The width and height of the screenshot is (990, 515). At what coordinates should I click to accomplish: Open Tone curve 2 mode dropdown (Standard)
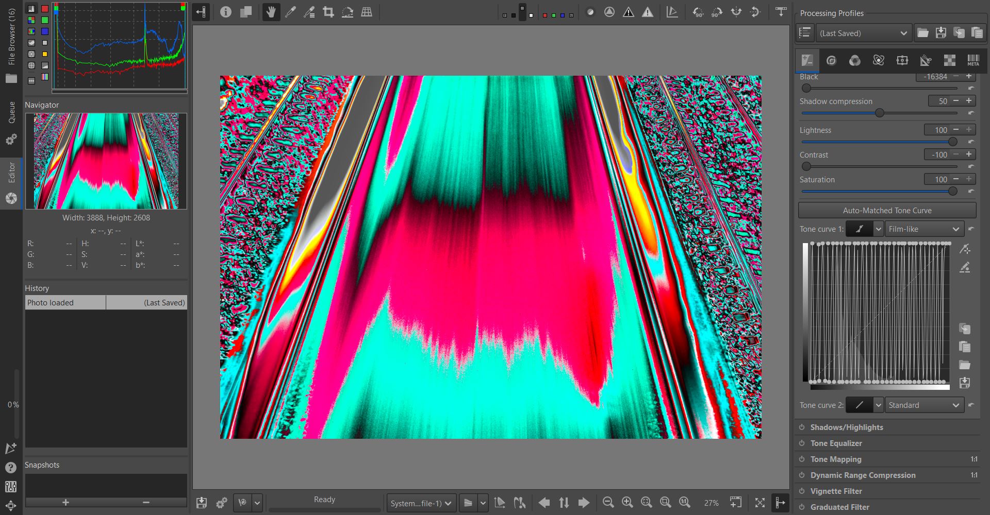coord(925,405)
